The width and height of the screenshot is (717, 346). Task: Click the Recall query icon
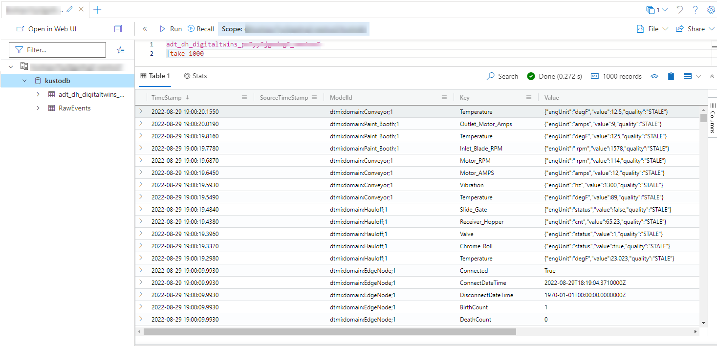[x=191, y=29]
